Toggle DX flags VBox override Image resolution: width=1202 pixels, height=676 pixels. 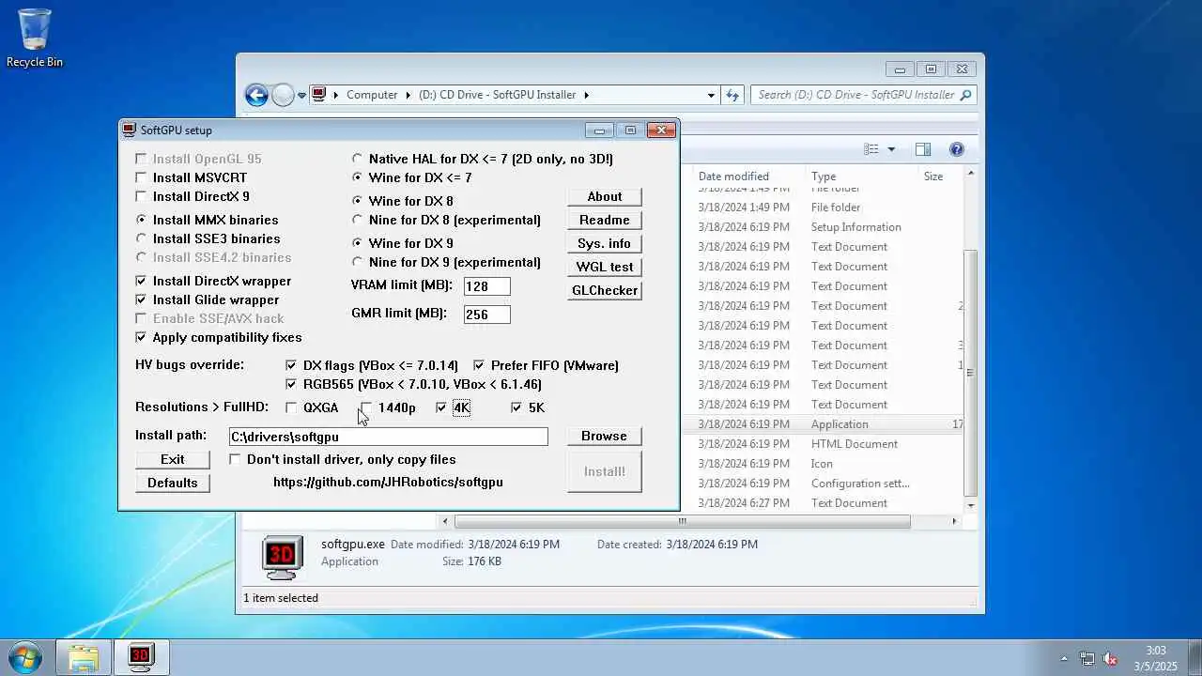(x=291, y=365)
